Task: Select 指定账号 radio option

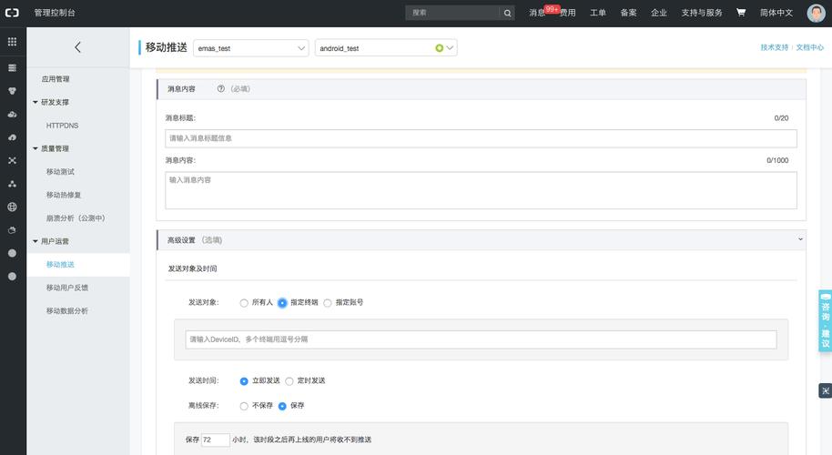Action: 328,303
